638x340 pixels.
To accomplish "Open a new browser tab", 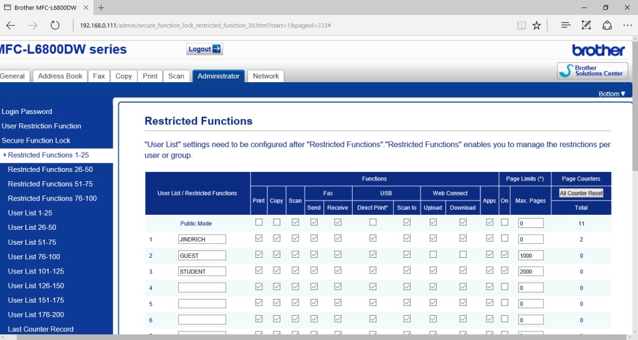I will (102, 7).
